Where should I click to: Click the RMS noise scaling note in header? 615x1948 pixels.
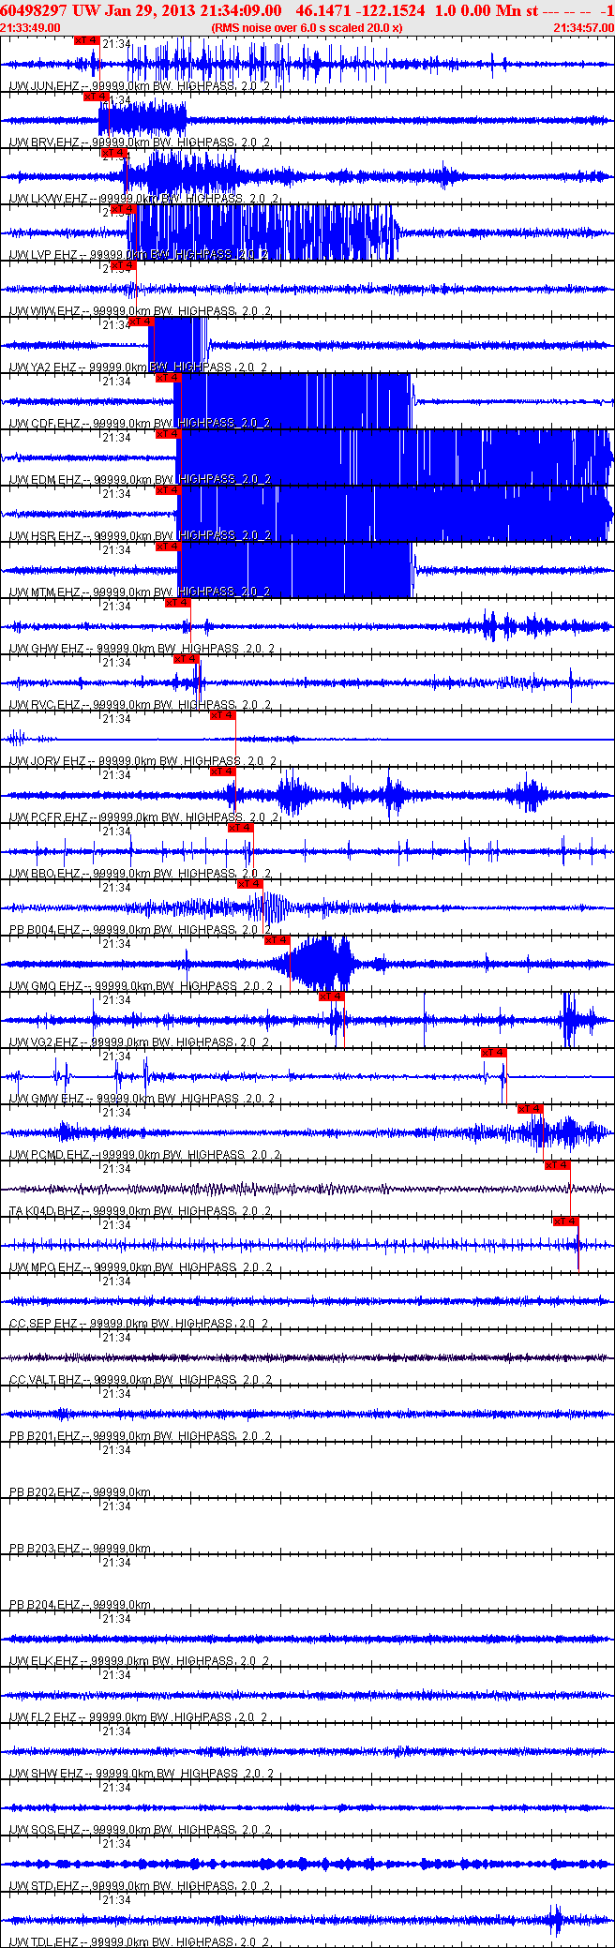click(x=307, y=27)
